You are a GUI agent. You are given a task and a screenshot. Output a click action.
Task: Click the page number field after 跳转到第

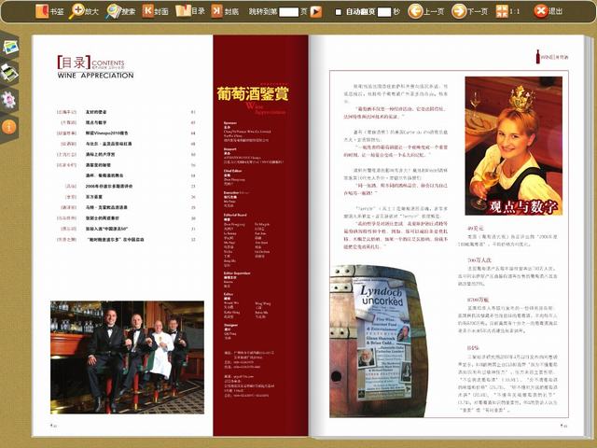click(x=288, y=12)
